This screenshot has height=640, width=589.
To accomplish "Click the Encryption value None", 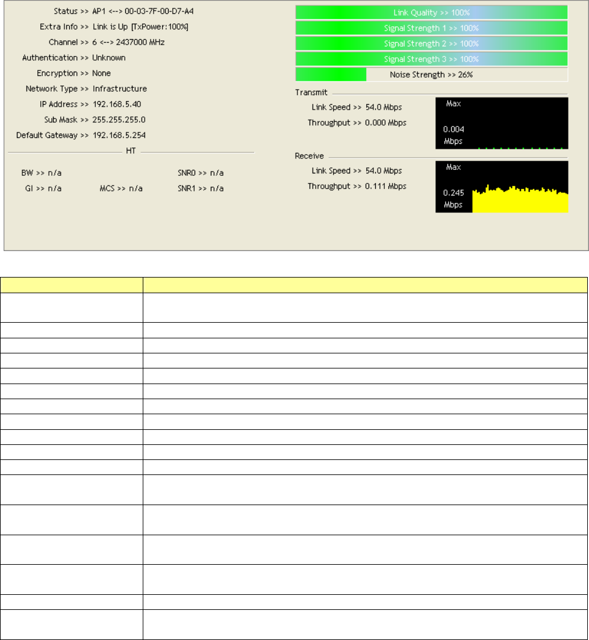I will pos(101,73).
